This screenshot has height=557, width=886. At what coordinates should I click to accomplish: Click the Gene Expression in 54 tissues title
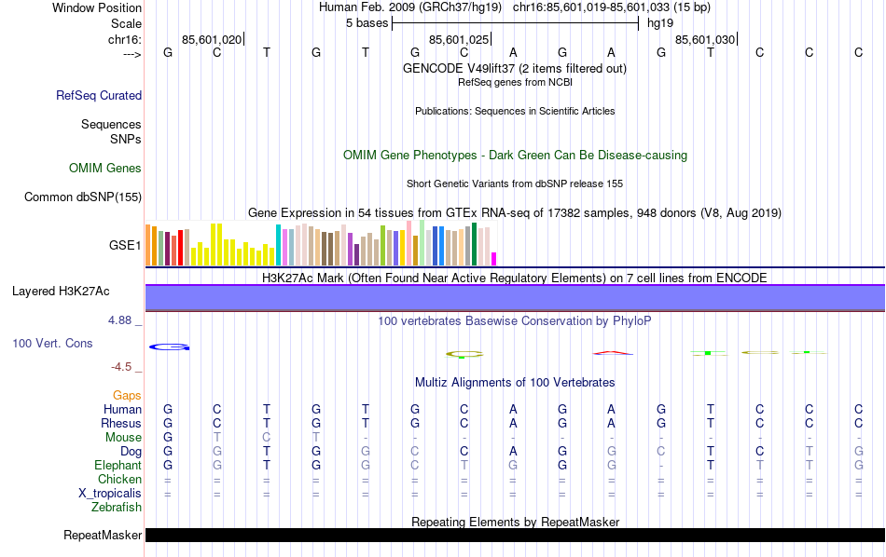coord(515,212)
